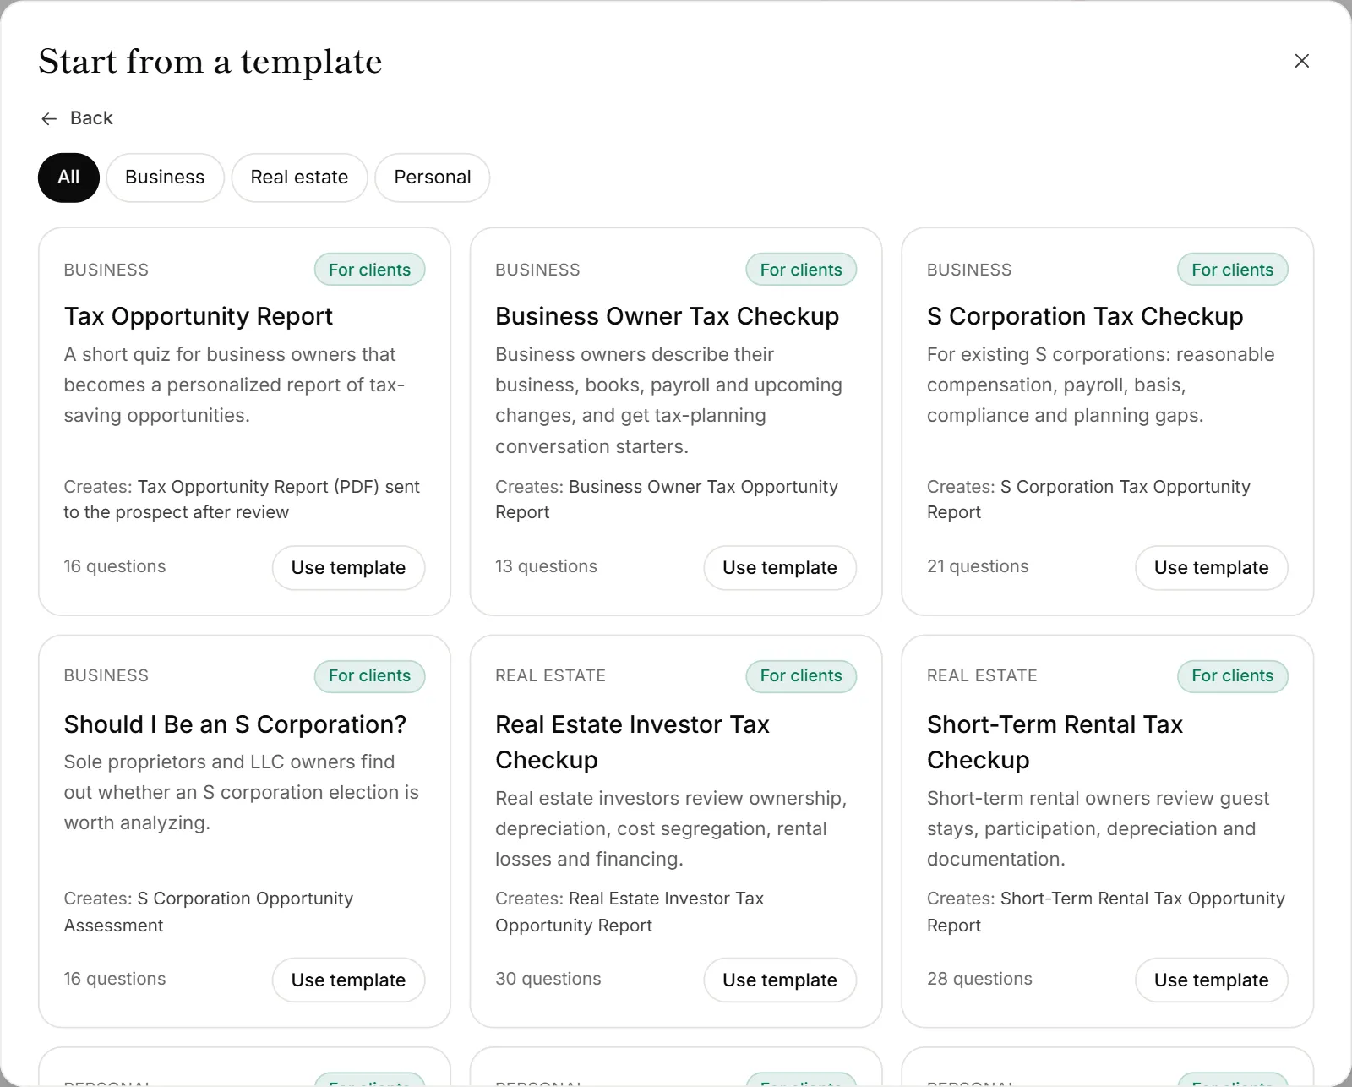Click 16 questions on Should I Be an S Corporation?

115,979
